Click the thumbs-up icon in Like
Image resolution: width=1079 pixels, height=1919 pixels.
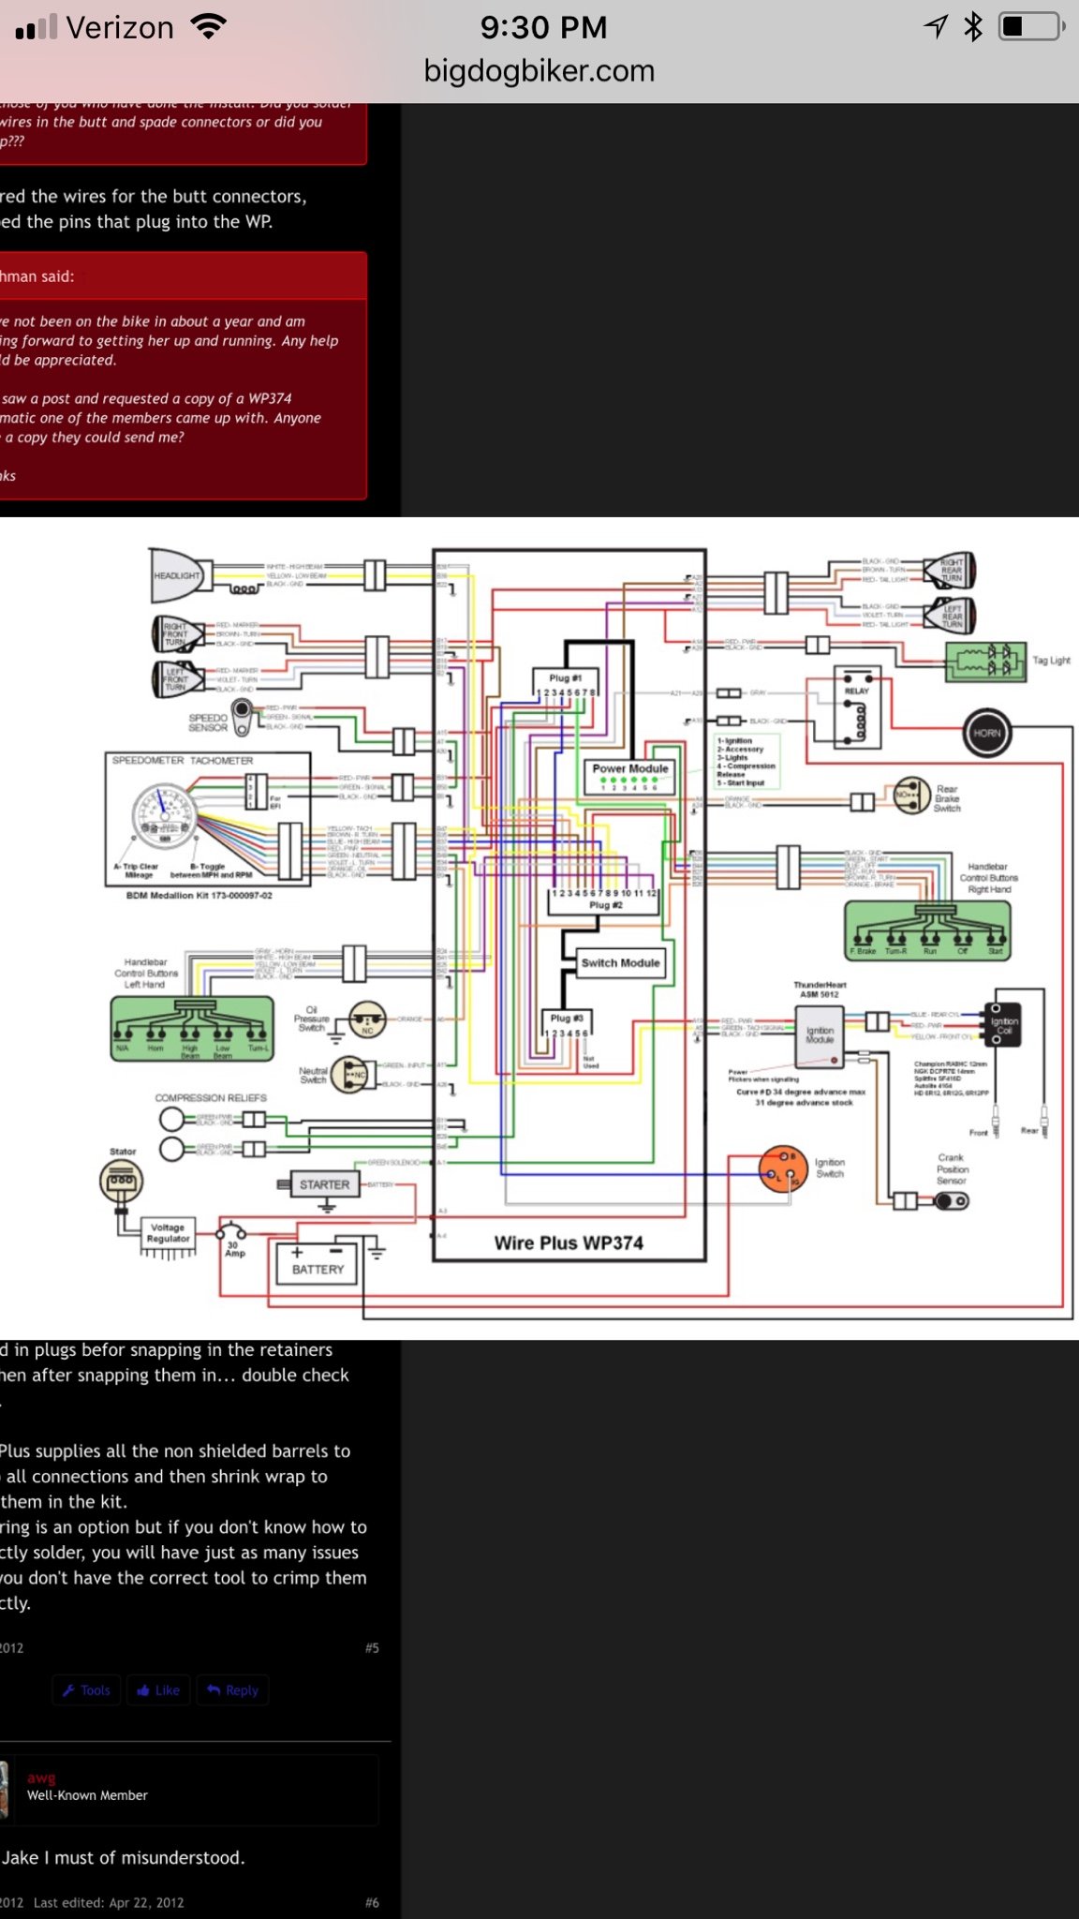[x=143, y=1690]
